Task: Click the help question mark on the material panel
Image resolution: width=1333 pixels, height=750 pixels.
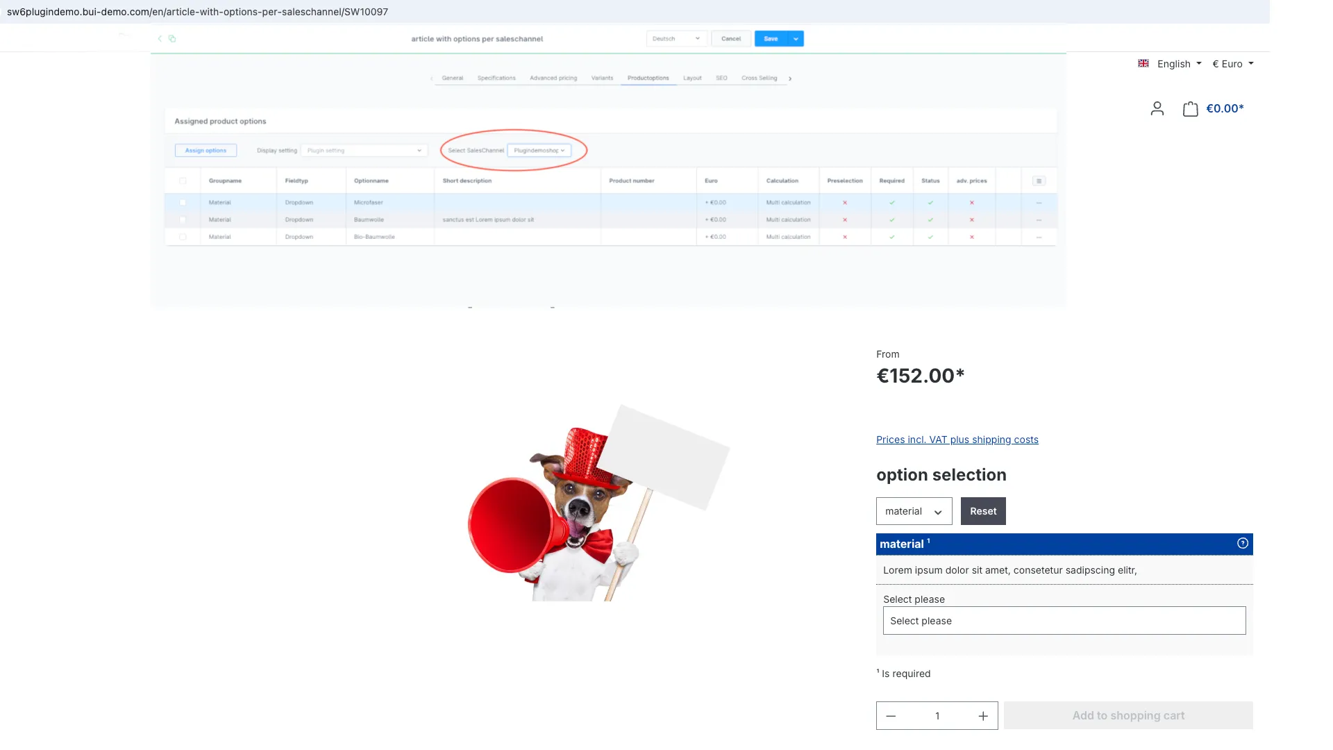Action: click(1242, 544)
